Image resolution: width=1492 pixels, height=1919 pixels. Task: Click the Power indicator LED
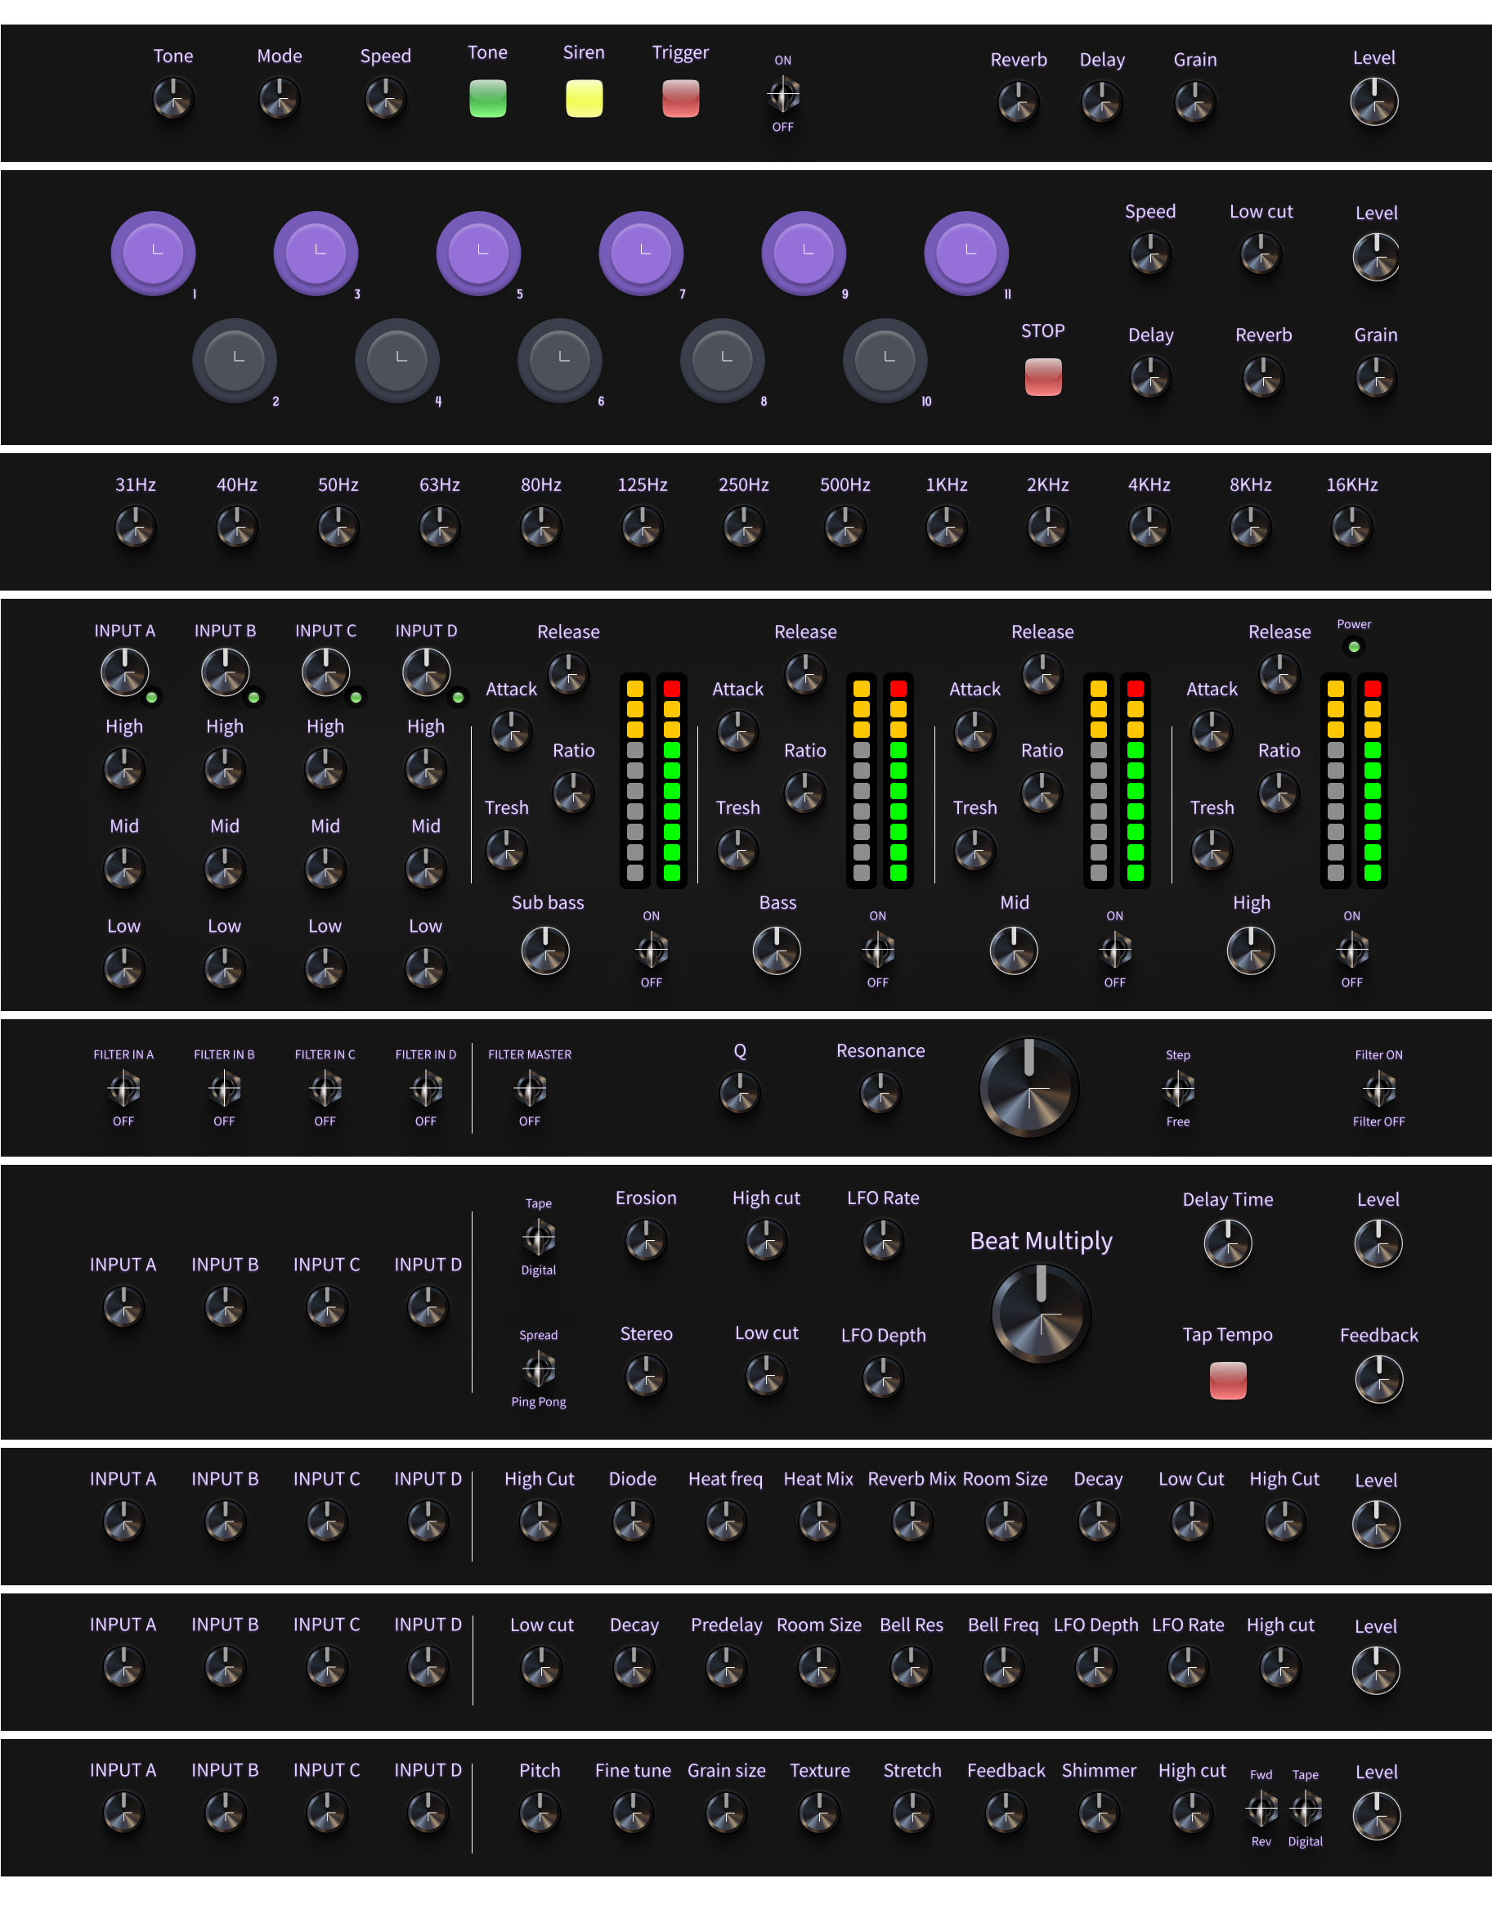1353,647
